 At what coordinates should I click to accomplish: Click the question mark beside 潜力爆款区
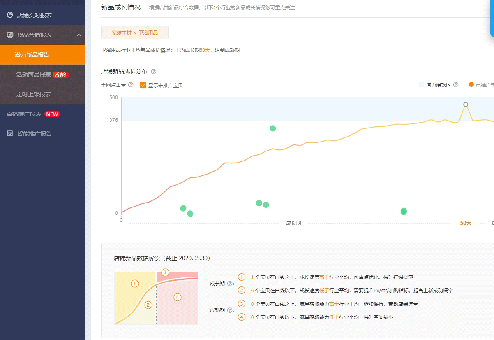point(456,85)
